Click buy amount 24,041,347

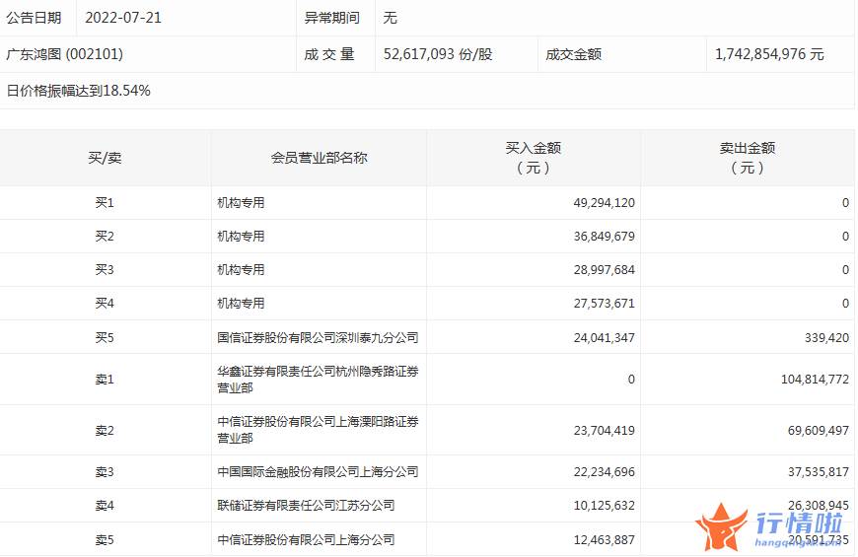tap(605, 337)
